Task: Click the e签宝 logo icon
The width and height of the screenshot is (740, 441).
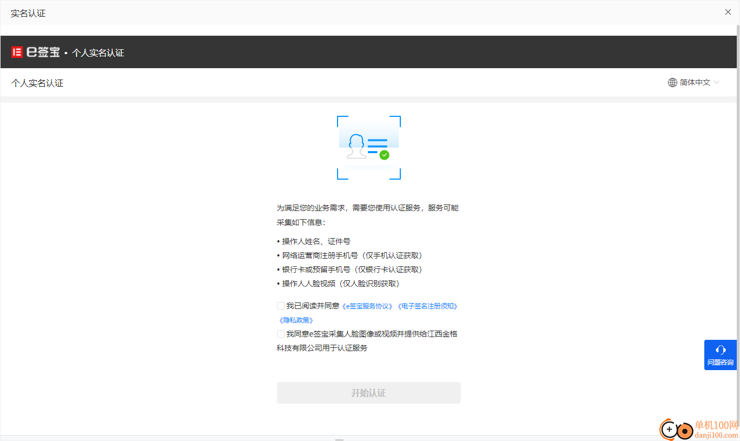Action: click(x=17, y=52)
